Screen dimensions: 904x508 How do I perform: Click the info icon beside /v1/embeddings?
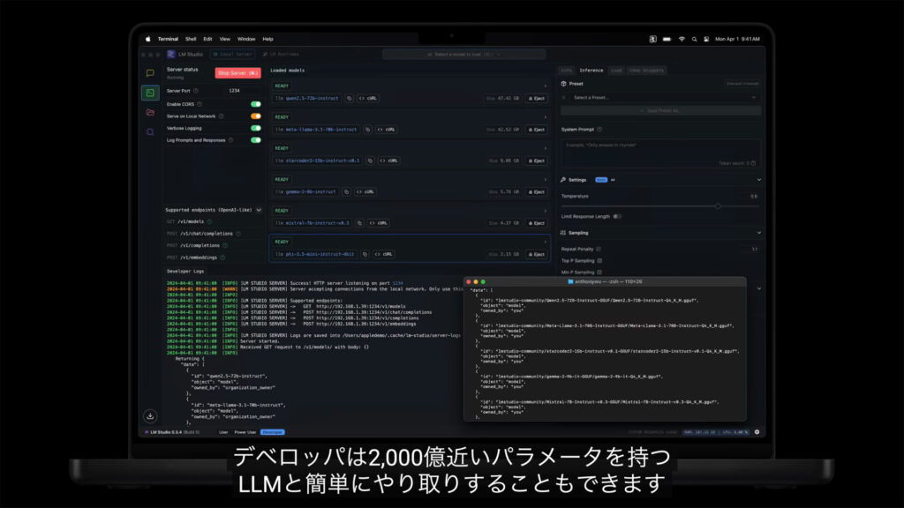(x=222, y=258)
